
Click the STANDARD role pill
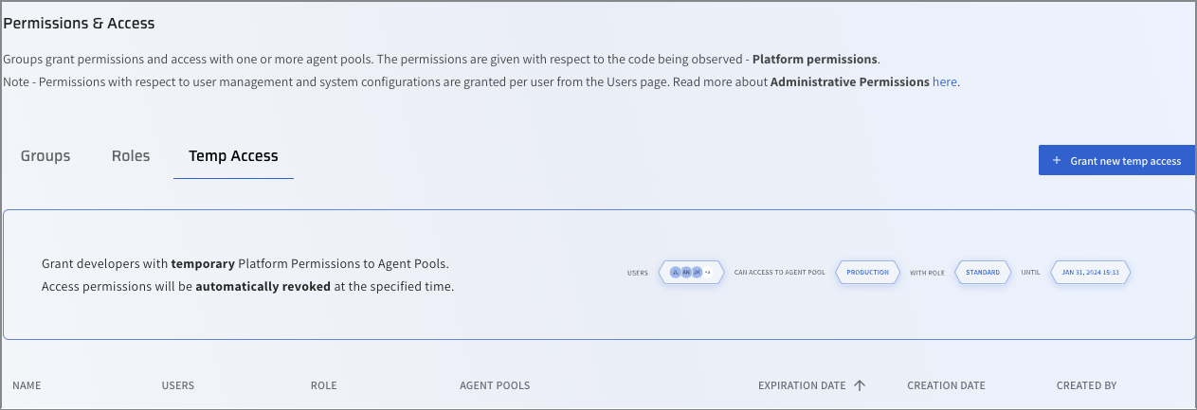pos(983,273)
